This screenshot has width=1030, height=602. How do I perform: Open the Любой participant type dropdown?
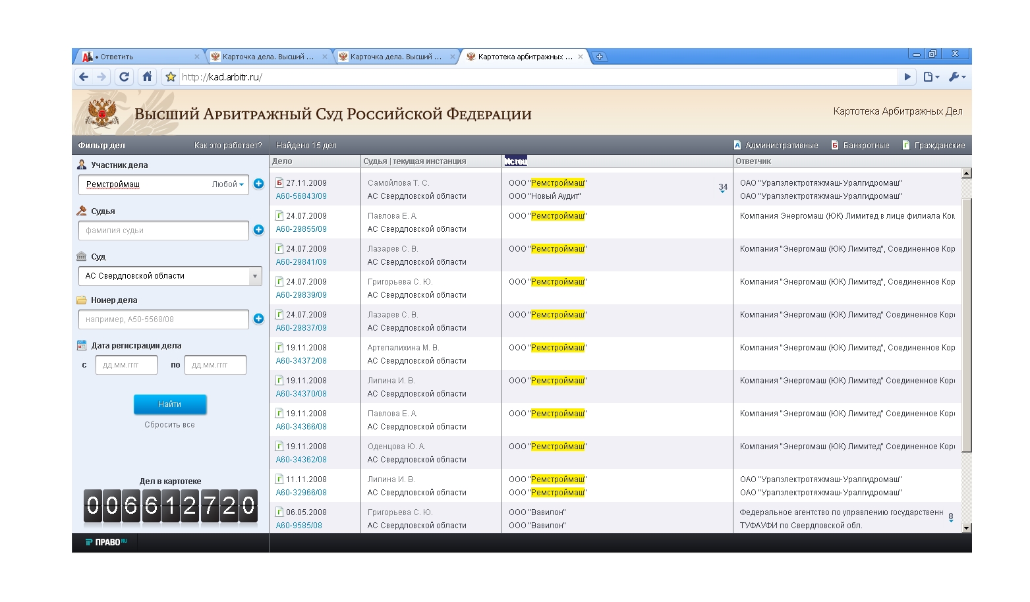228,184
